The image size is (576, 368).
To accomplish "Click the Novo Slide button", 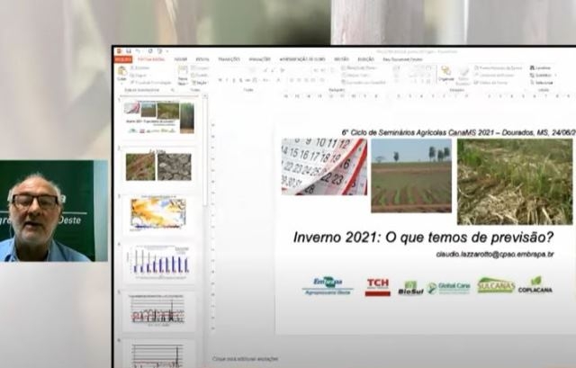I will [183, 76].
